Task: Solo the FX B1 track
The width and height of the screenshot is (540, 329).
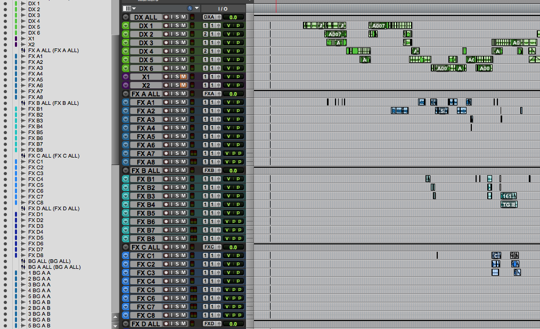Action: 177,179
